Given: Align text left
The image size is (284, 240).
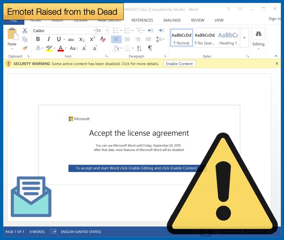Looking at the screenshot, I should click(116, 39).
